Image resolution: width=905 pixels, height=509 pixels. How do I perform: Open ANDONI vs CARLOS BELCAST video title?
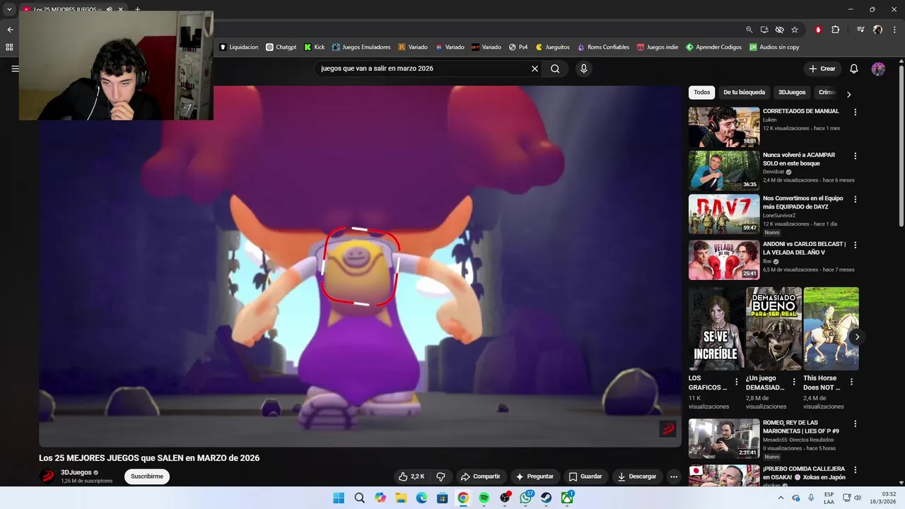pos(804,248)
